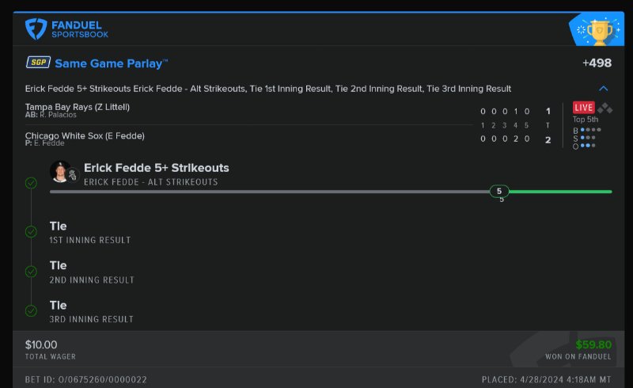Click the baseball bases diamond icon
Image resolution: width=633 pixels, height=388 pixels.
coord(605,108)
